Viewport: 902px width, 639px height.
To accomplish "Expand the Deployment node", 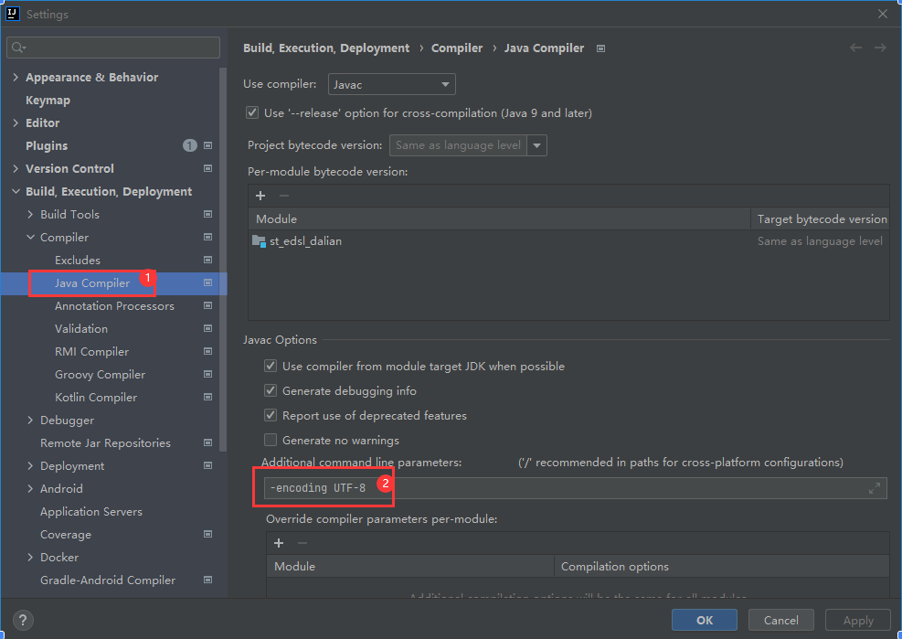I will [x=30, y=465].
